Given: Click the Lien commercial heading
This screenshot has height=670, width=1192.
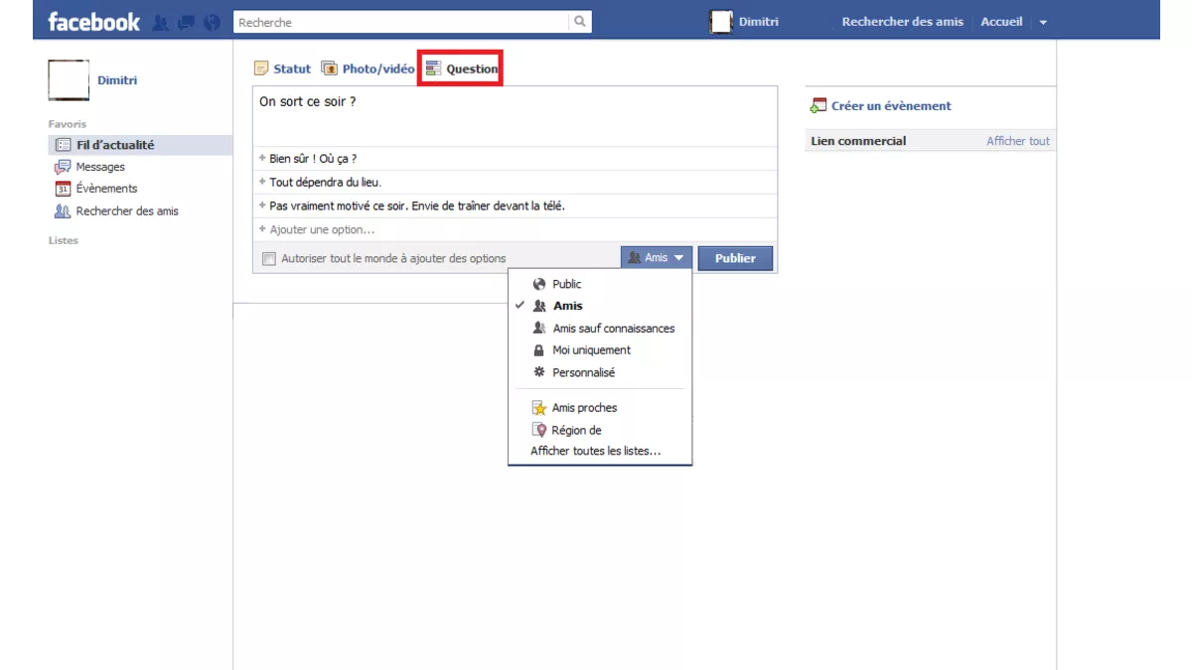Looking at the screenshot, I should 858,141.
